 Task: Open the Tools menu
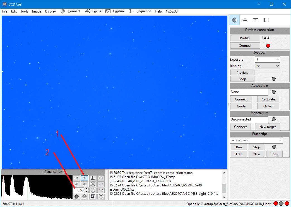pos(24,11)
